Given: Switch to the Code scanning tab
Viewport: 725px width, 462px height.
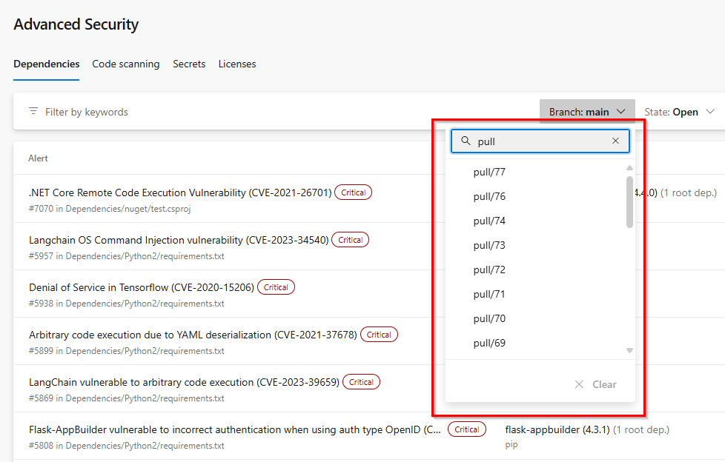Looking at the screenshot, I should click(x=126, y=64).
